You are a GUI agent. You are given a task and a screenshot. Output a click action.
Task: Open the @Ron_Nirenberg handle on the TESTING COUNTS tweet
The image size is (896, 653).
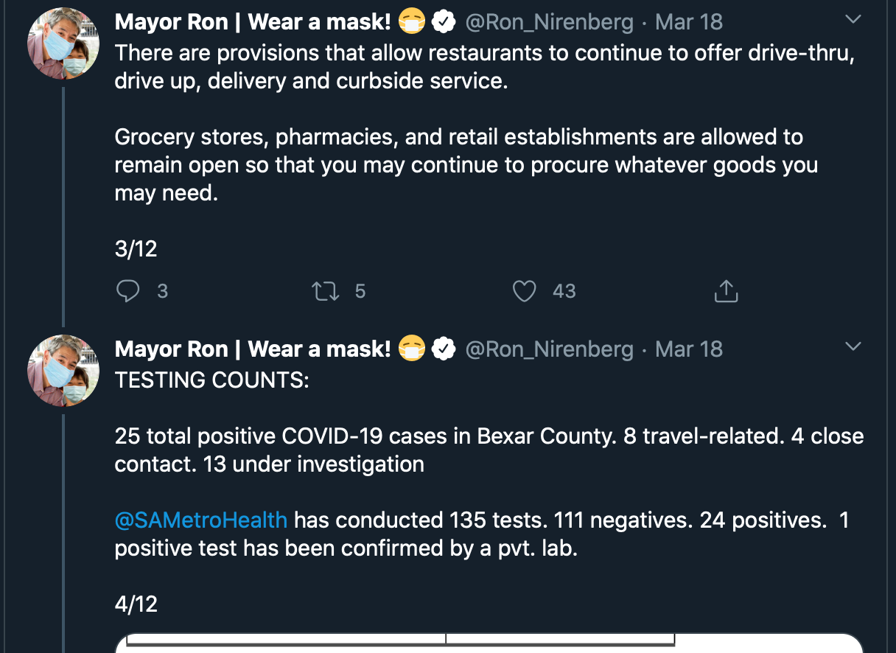click(x=549, y=349)
